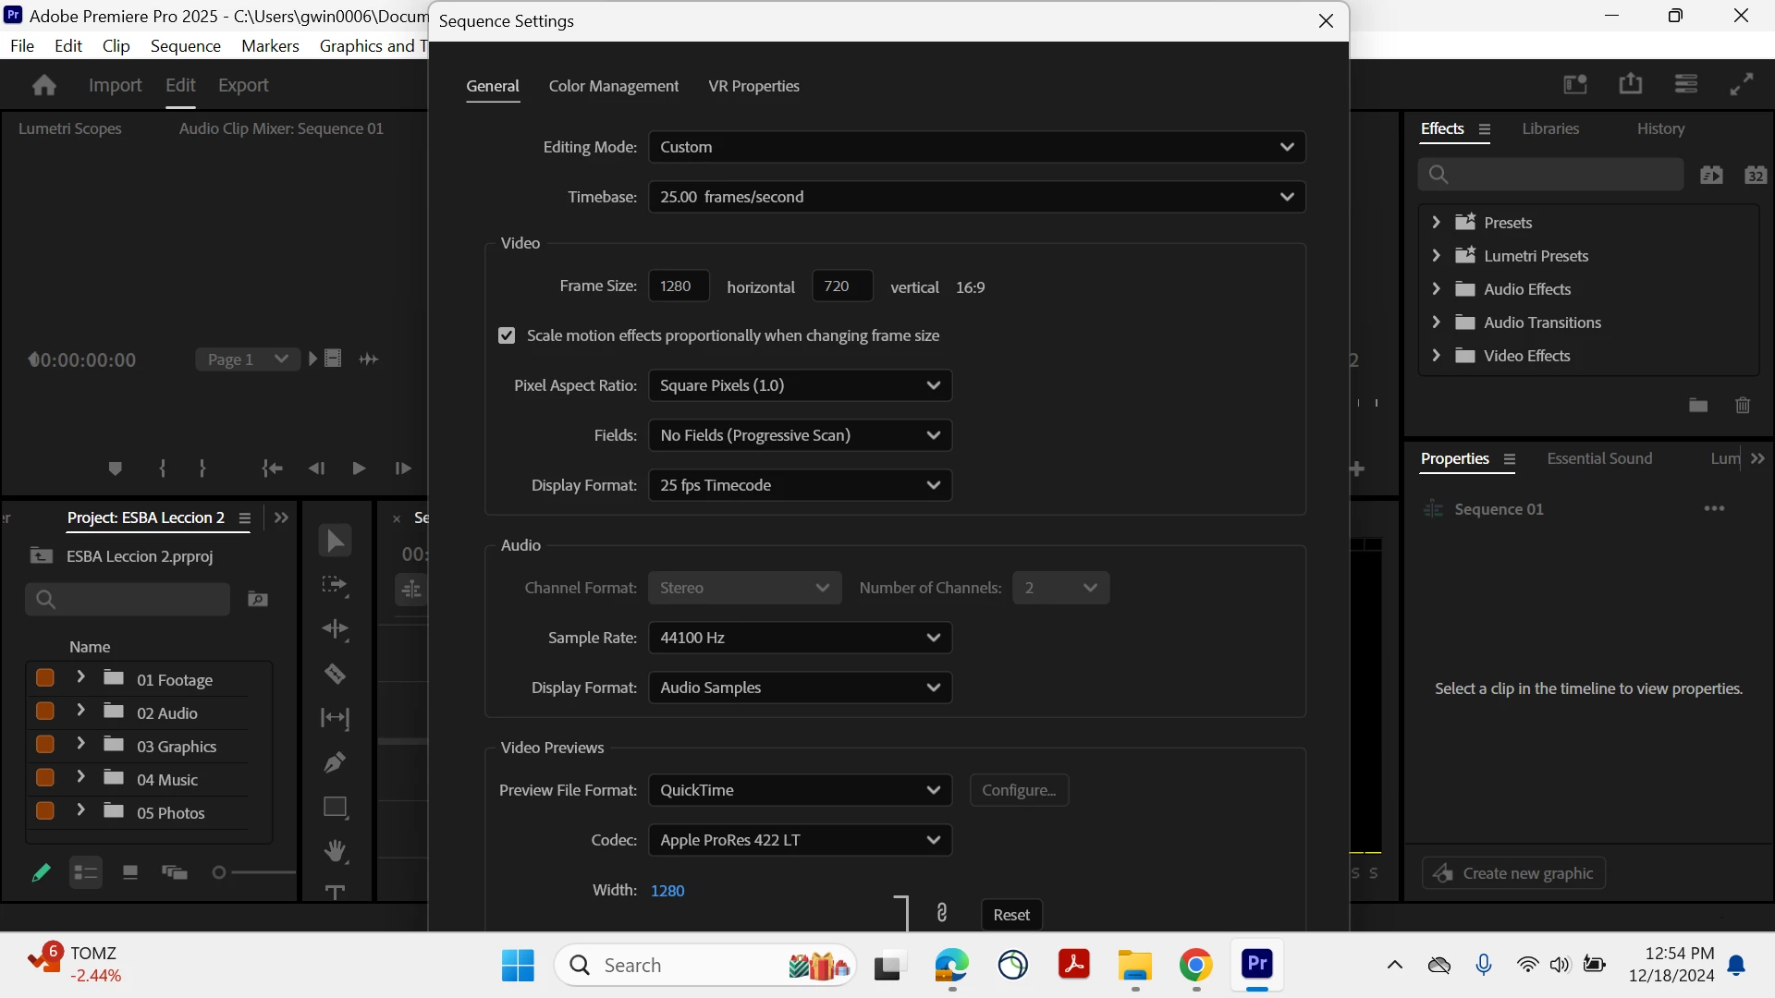Open the Pixel Aspect Ratio dropdown
The image size is (1775, 998).
(x=800, y=385)
